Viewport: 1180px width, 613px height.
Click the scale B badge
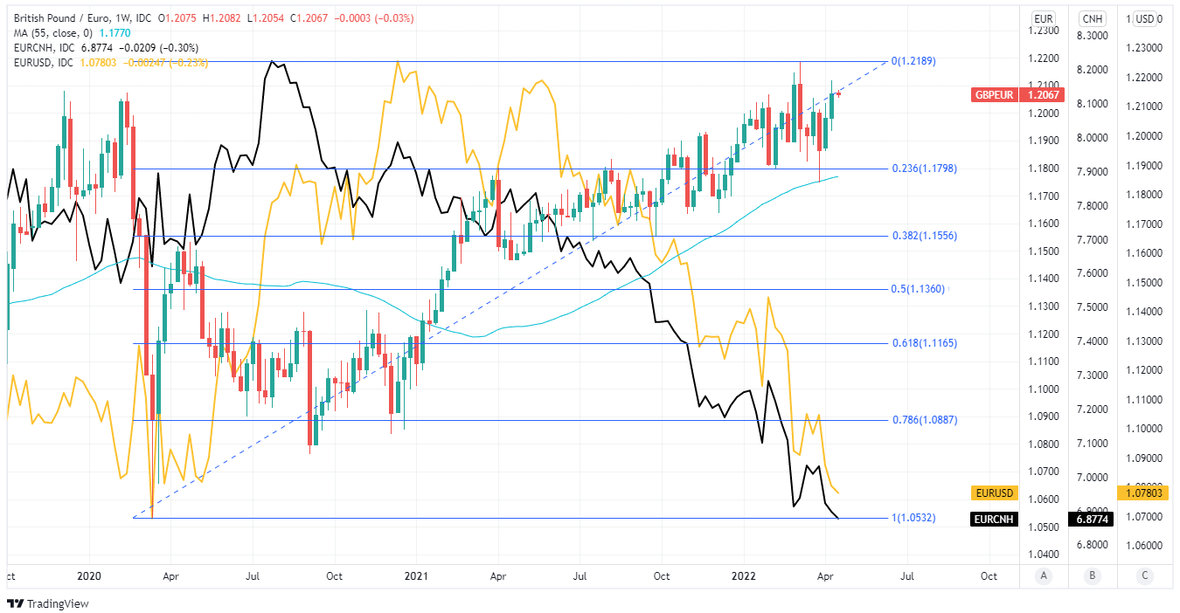point(1092,576)
